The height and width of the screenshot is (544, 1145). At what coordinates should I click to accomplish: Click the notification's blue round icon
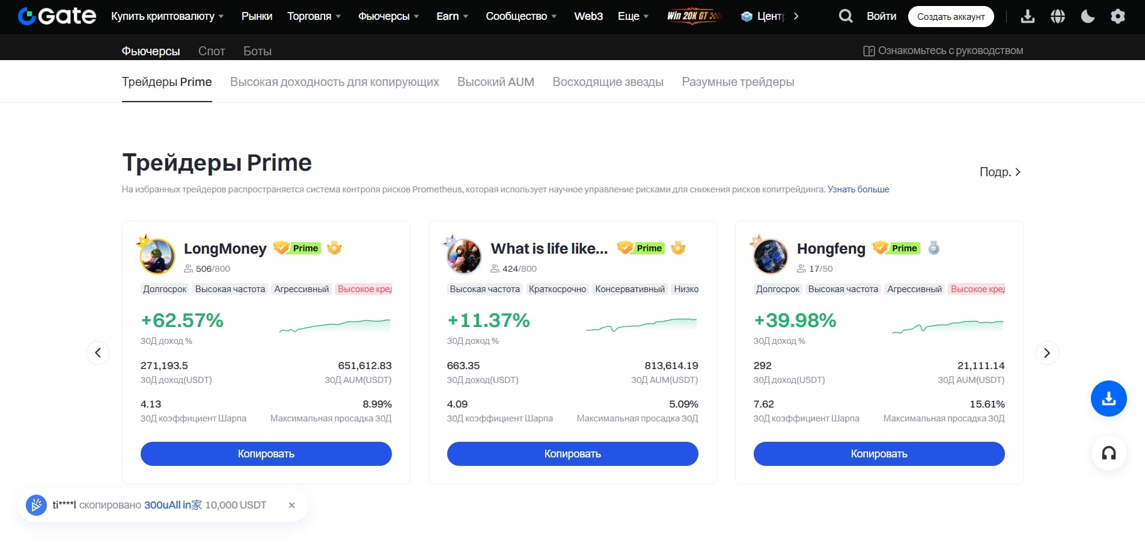coord(36,505)
